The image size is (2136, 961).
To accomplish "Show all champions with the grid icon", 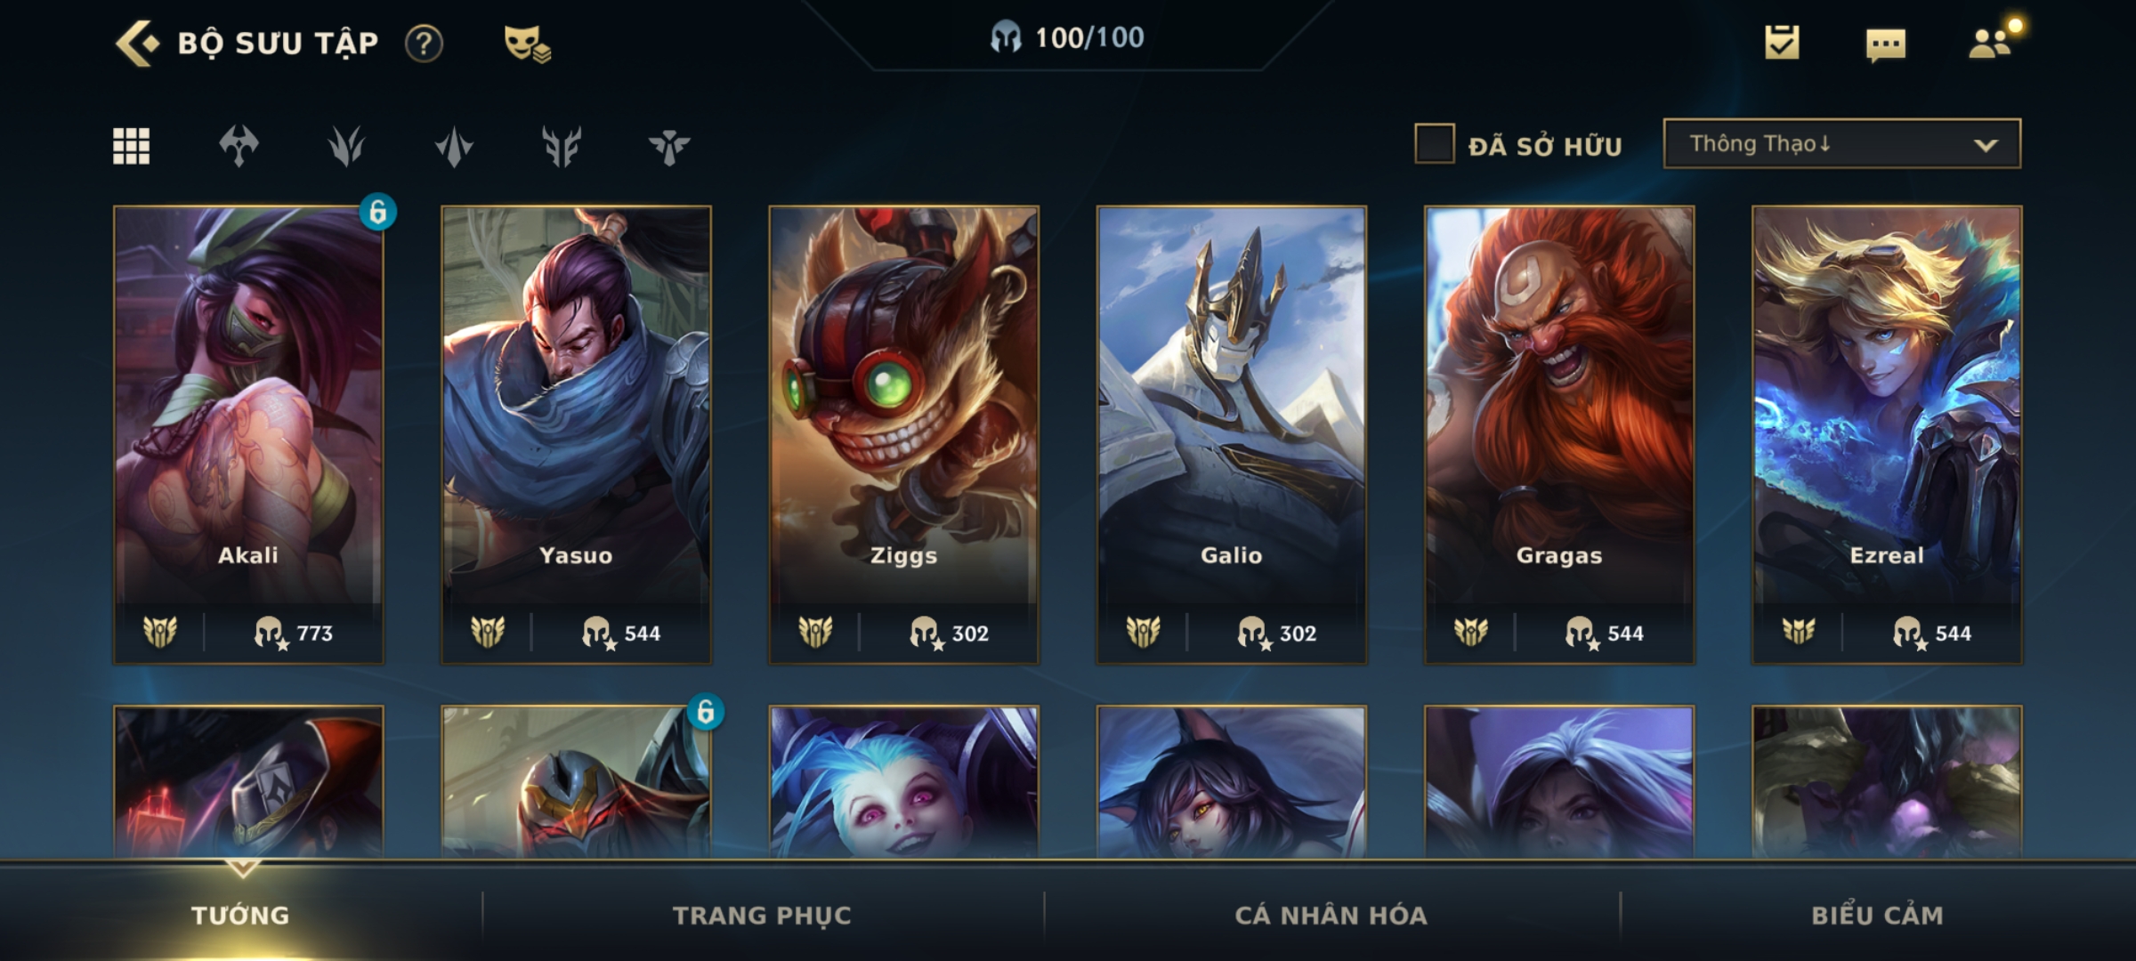I will click(132, 146).
